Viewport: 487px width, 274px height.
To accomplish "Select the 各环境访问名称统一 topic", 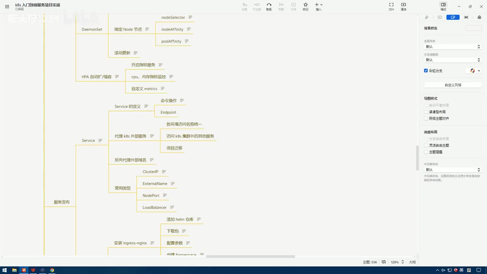I will pos(184,124).
